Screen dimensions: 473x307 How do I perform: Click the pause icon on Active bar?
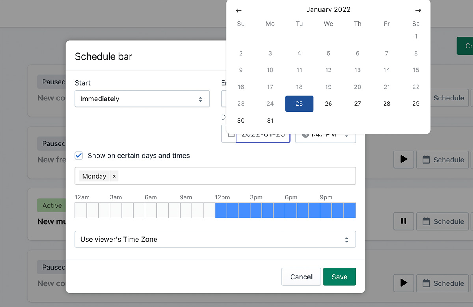tap(403, 221)
